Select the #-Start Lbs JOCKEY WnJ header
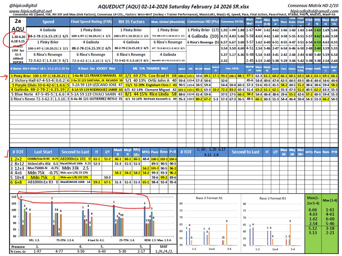 [96, 69]
